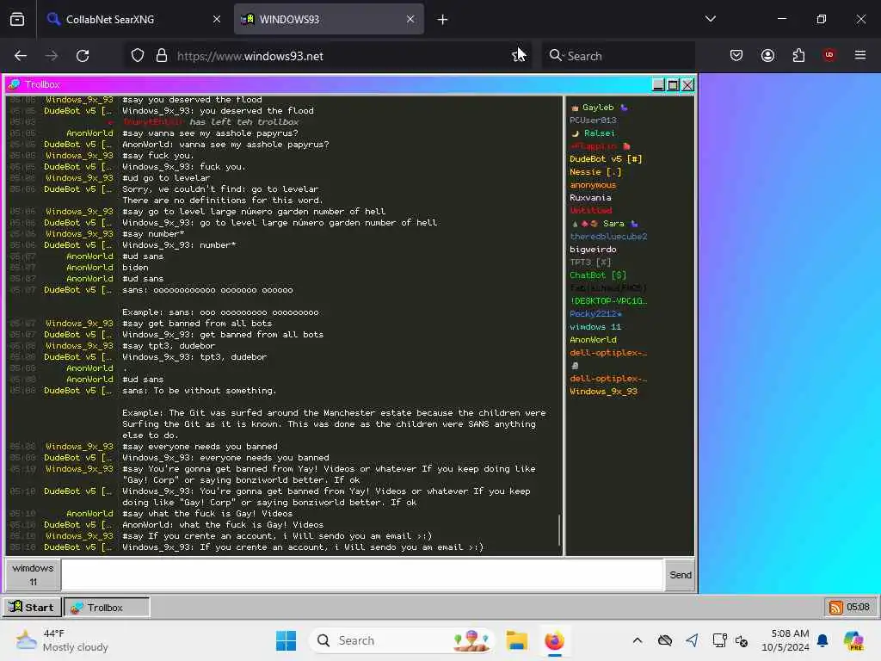Select Nessie [.] in user list
This screenshot has height=661, width=881.
pos(595,172)
